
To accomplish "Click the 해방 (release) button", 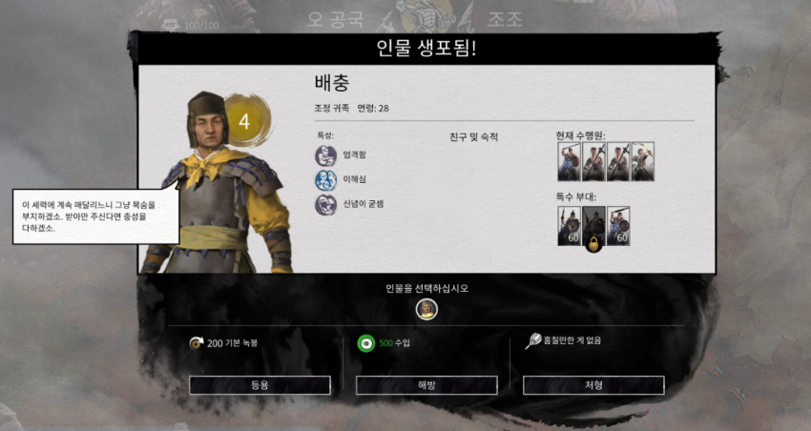I will click(x=426, y=385).
